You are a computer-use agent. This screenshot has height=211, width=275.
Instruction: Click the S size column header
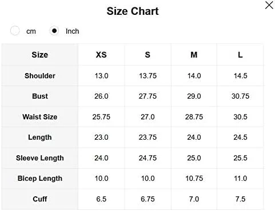[148, 55]
